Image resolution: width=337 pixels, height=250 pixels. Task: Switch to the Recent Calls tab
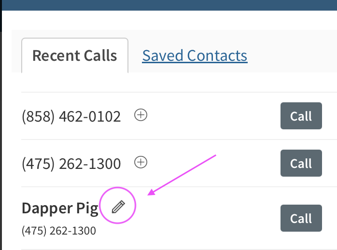(x=74, y=56)
